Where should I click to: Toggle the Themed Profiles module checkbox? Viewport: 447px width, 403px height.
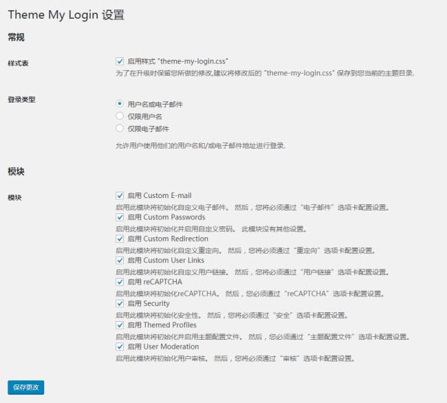click(x=120, y=325)
